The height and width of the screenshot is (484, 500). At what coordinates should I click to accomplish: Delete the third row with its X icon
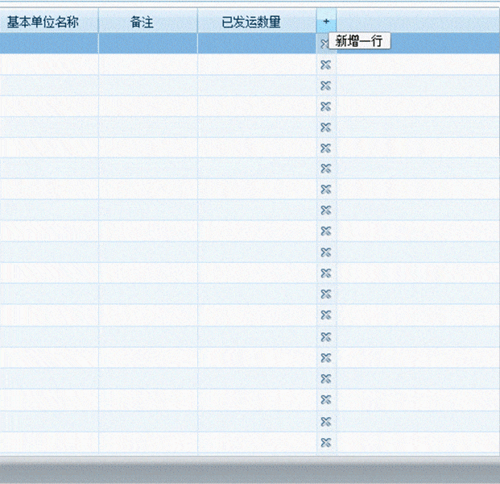pos(325,86)
